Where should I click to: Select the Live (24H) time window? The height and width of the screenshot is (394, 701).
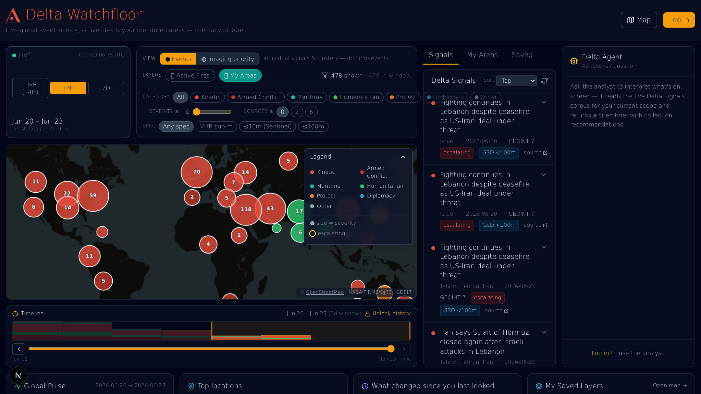(30, 88)
